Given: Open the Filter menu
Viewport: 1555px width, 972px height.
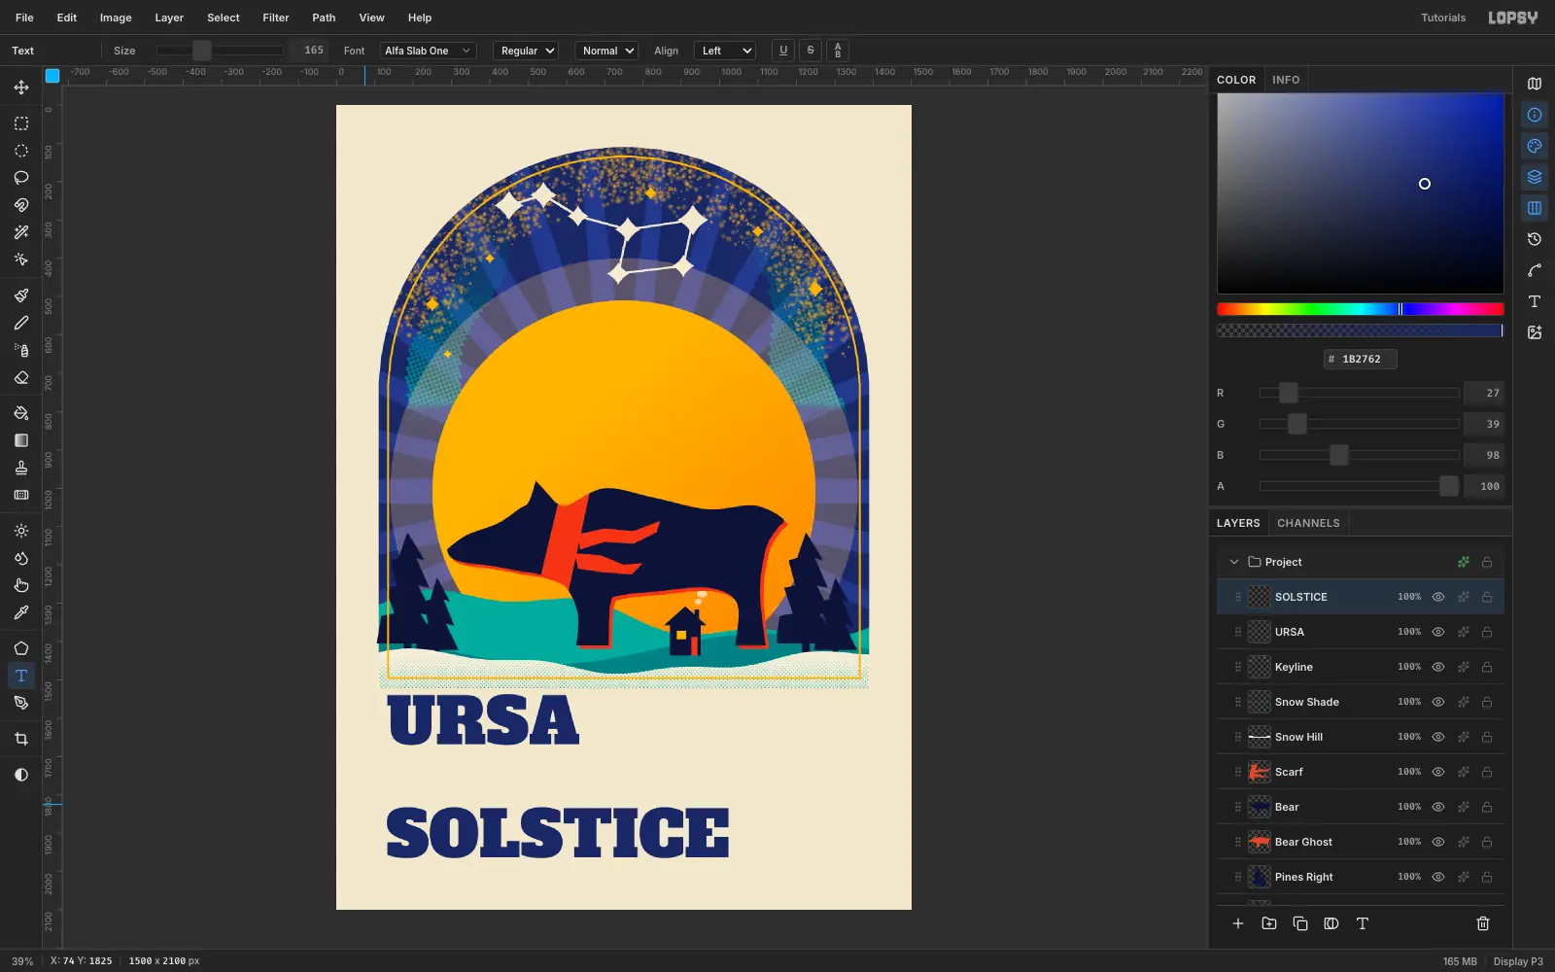Looking at the screenshot, I should tap(276, 17).
